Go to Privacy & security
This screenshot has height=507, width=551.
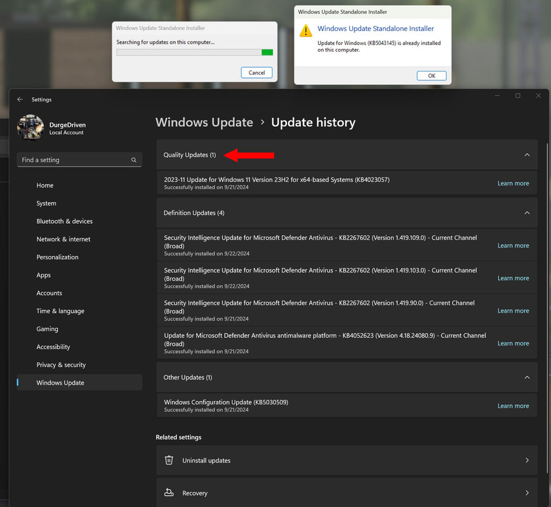coord(79,364)
